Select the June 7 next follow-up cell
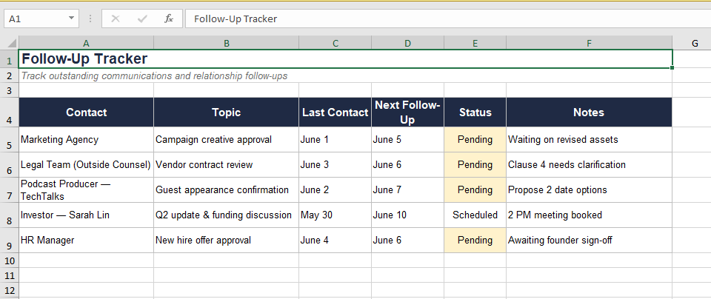The width and height of the screenshot is (711, 299). 407,189
